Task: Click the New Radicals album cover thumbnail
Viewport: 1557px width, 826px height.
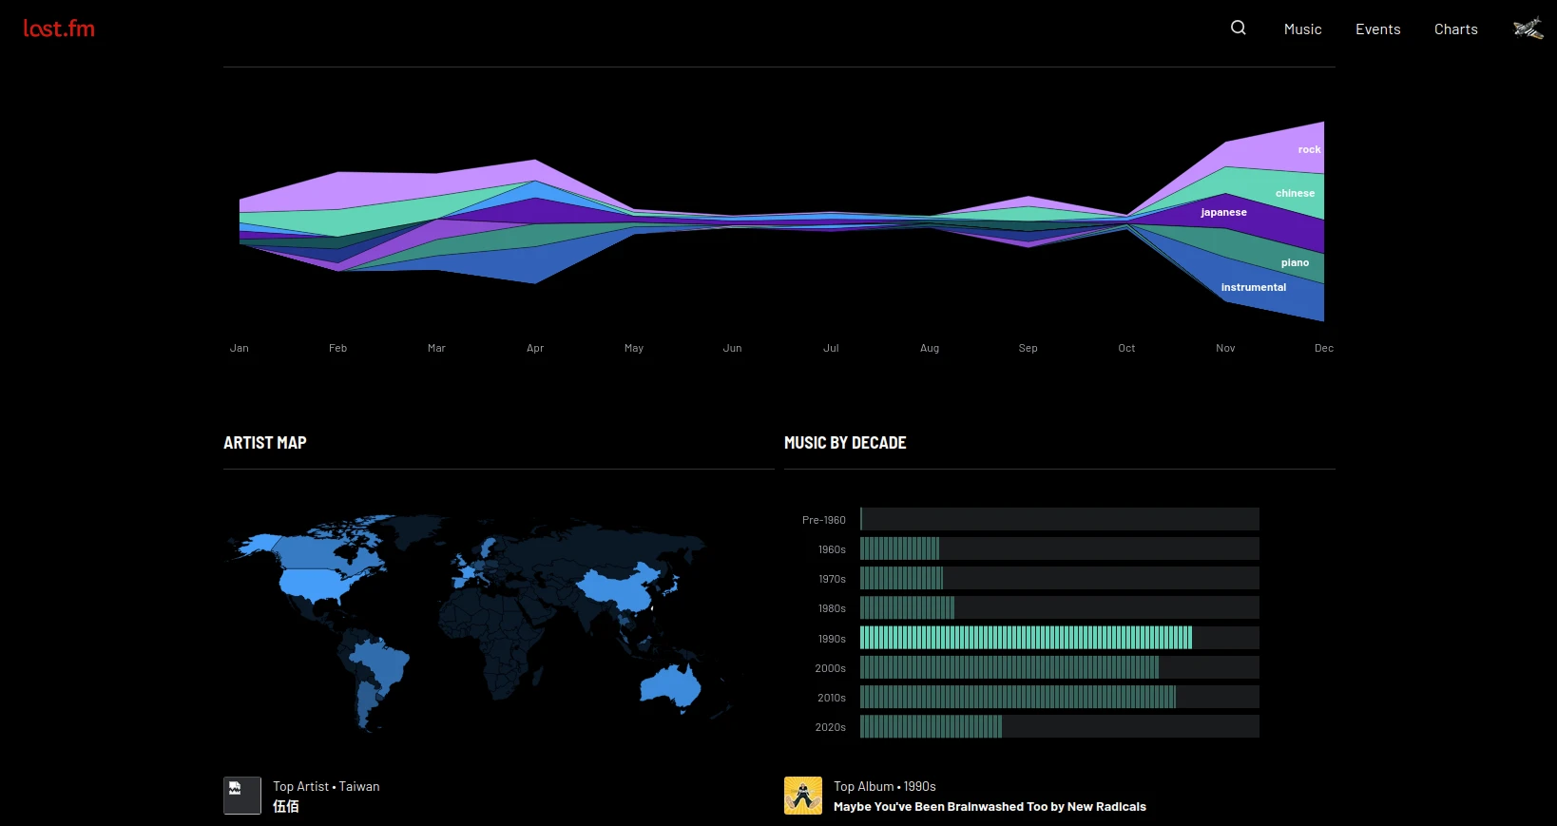Action: click(x=802, y=796)
